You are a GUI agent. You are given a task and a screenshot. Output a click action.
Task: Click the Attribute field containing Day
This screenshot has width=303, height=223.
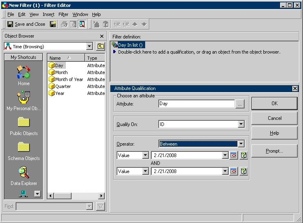pyautogui.click(x=196, y=104)
